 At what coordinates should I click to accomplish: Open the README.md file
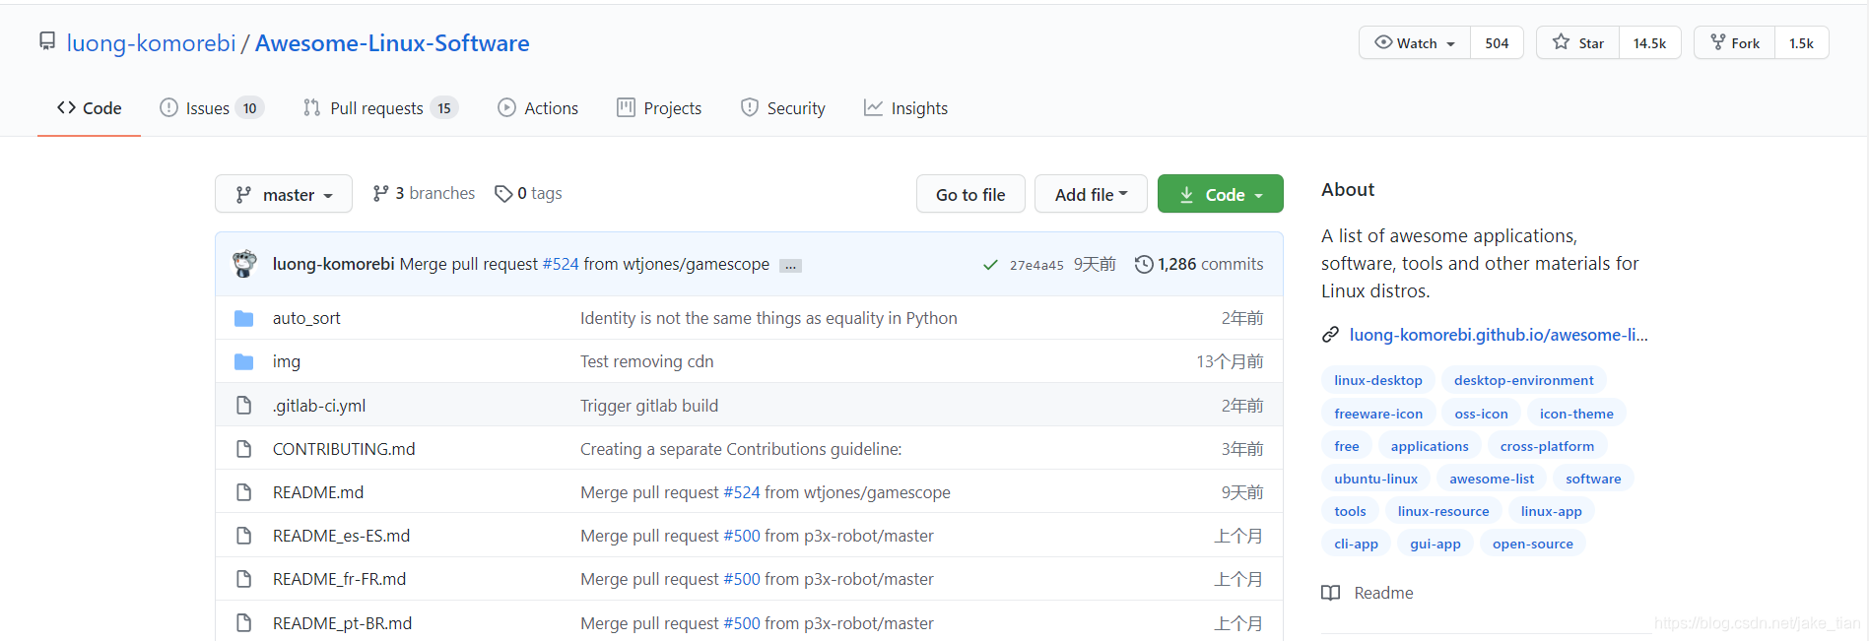coord(318,492)
